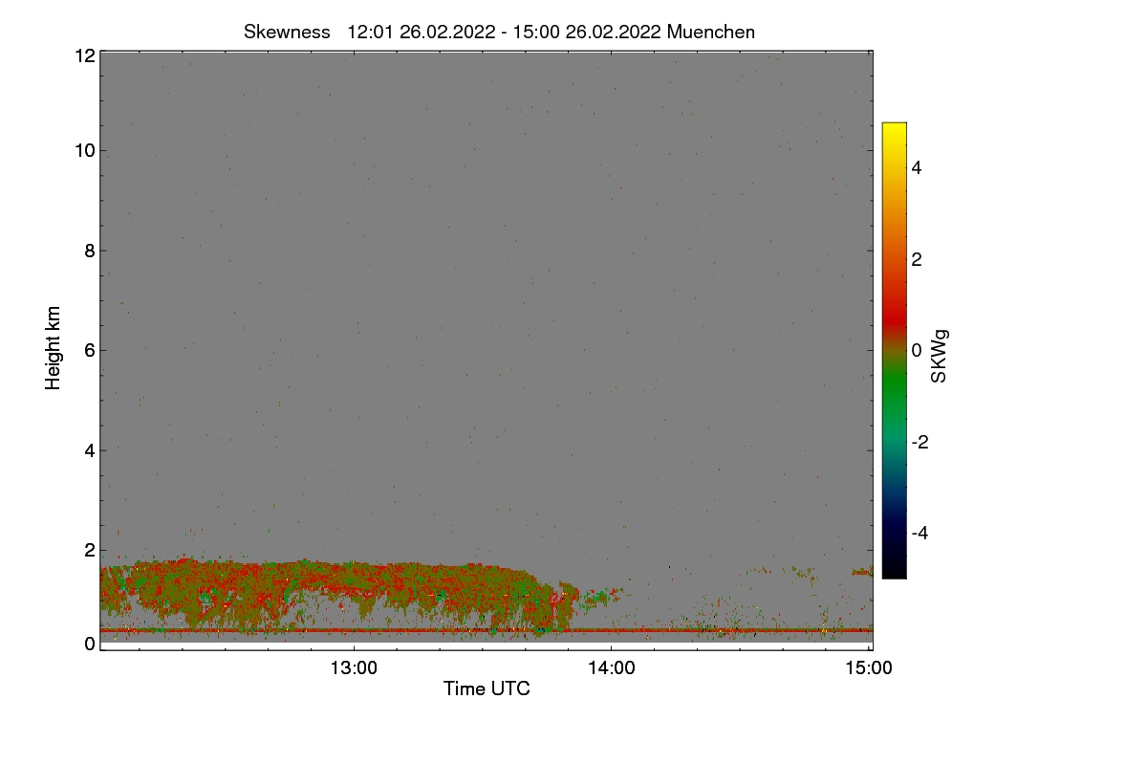
Task: Click the plot title starting with 'Skewness'
Action: click(x=500, y=32)
